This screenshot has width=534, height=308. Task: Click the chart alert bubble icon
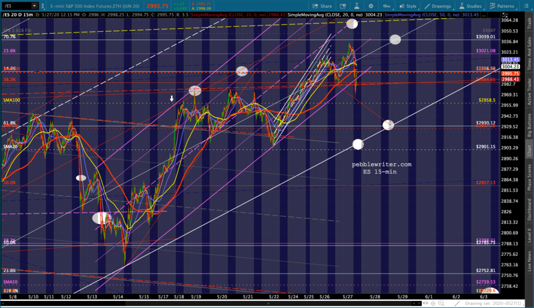pyautogui.click(x=343, y=6)
